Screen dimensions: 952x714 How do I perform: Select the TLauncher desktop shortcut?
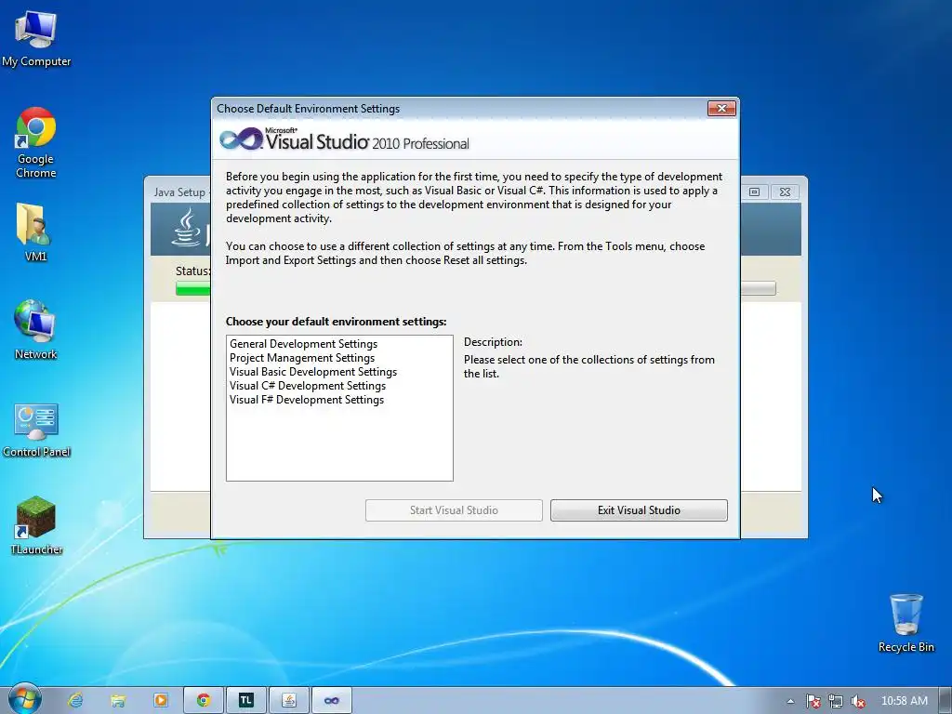coord(36,526)
